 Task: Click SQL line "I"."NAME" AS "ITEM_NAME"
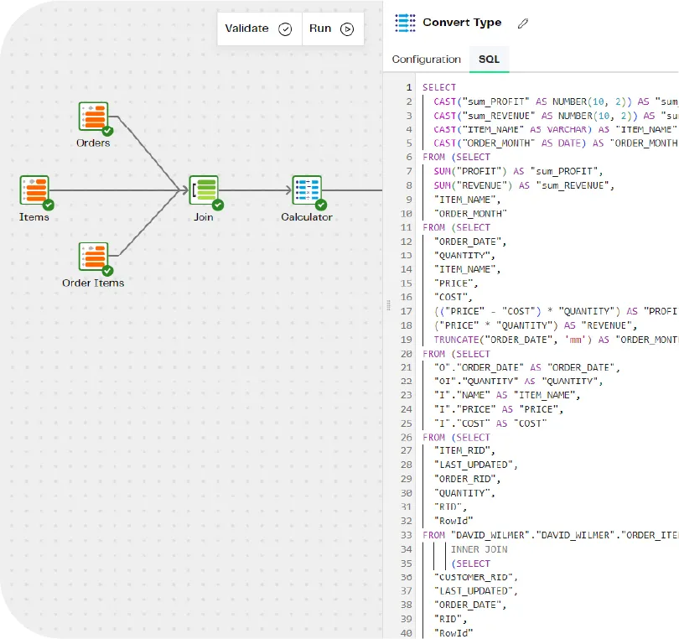click(506, 395)
